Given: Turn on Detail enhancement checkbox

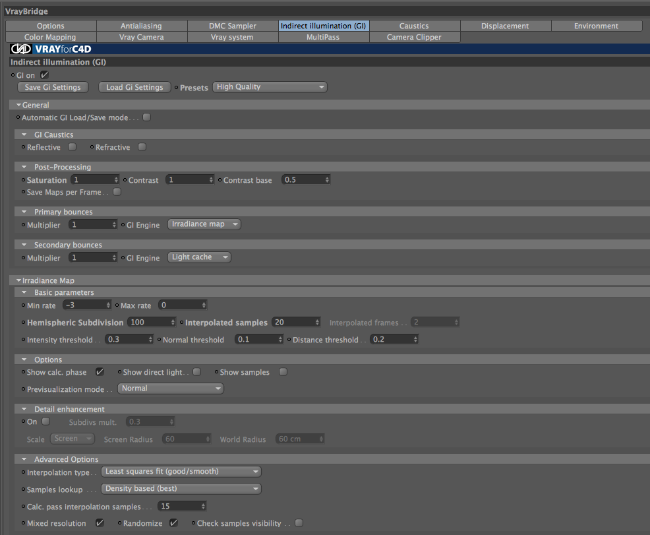Looking at the screenshot, I should pyautogui.click(x=46, y=422).
